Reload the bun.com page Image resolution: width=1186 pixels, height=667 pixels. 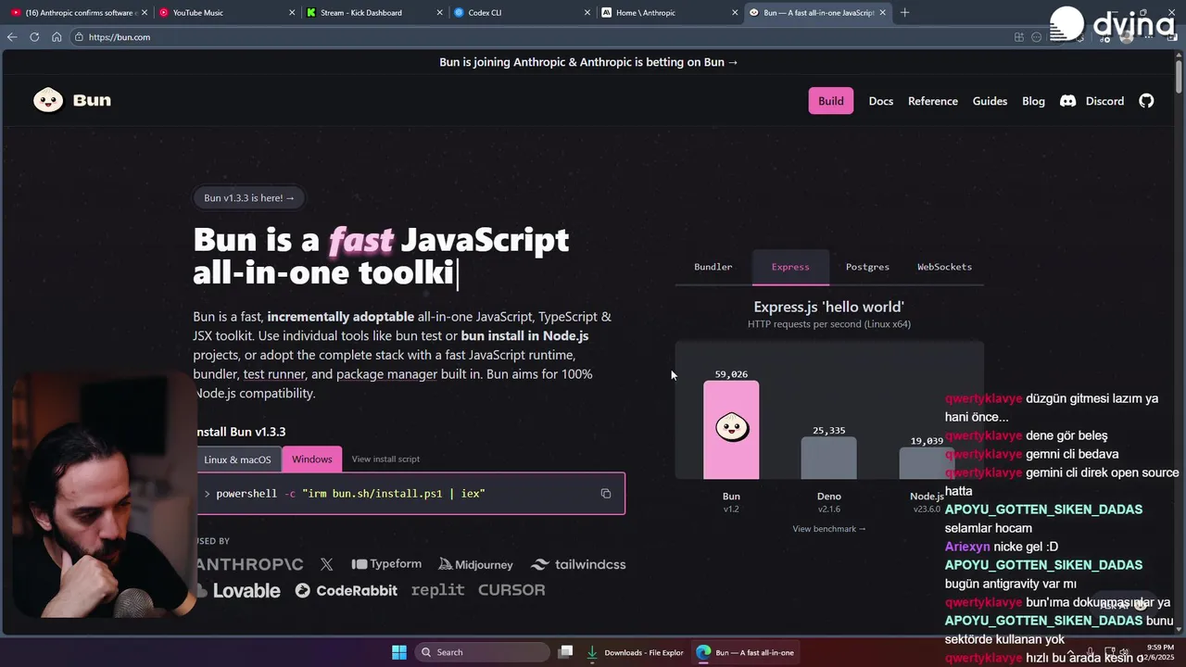(34, 37)
